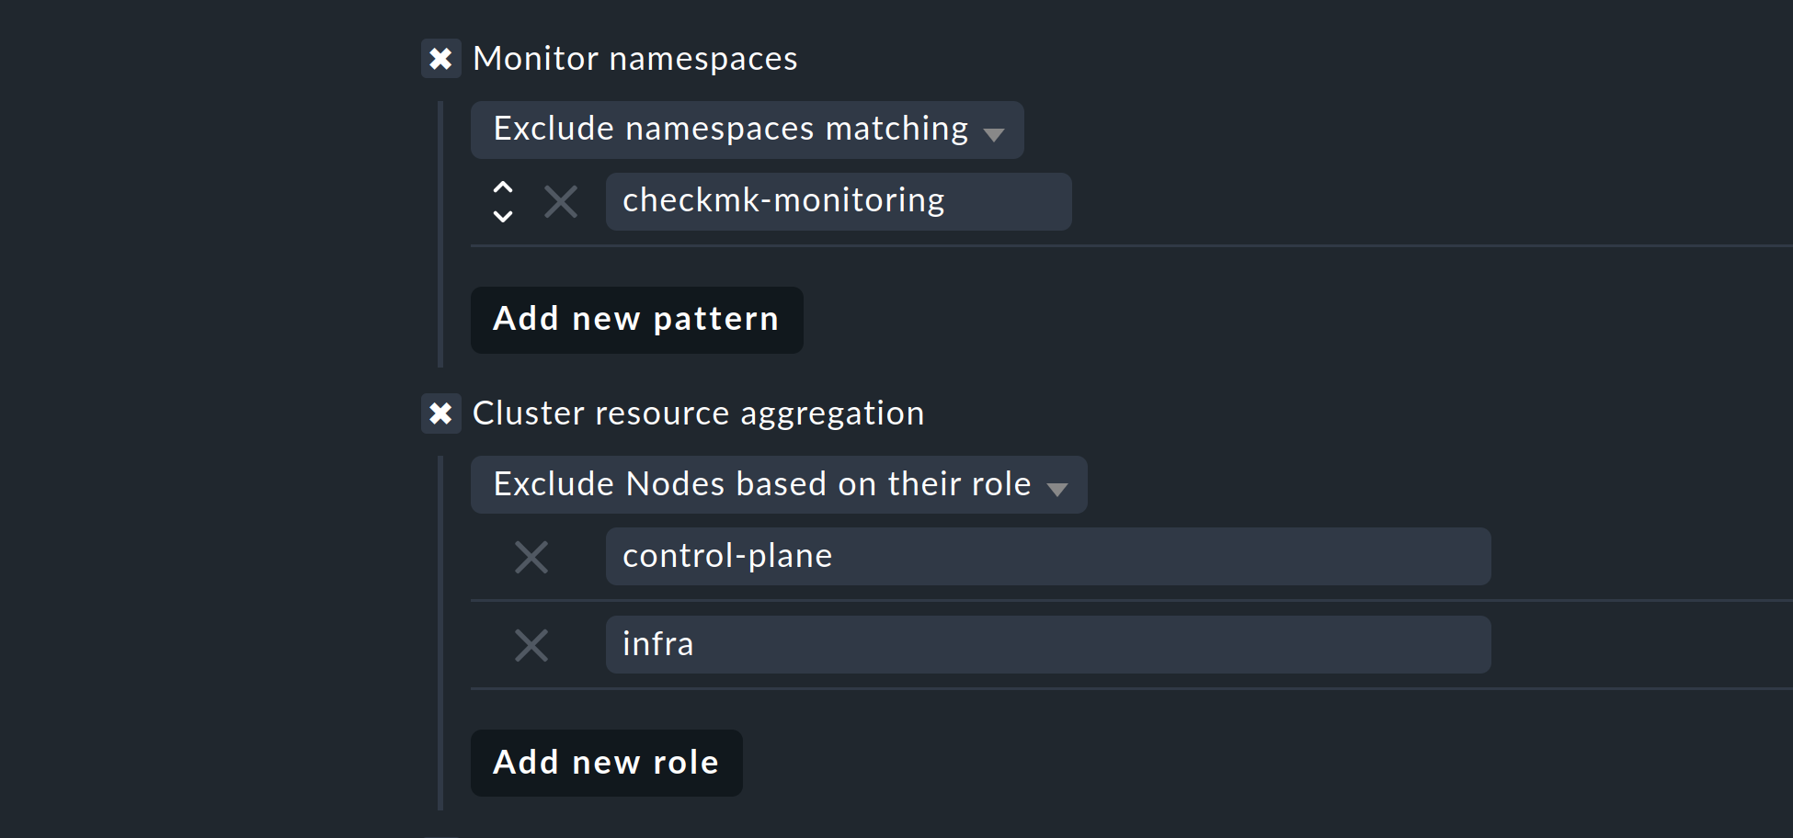1793x838 pixels.
Task: Click the infra role input field
Action: (x=1046, y=644)
